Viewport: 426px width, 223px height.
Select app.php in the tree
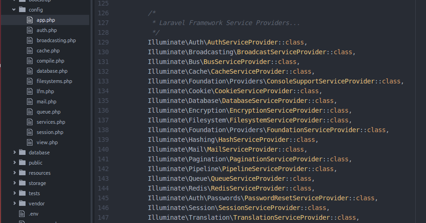45,20
